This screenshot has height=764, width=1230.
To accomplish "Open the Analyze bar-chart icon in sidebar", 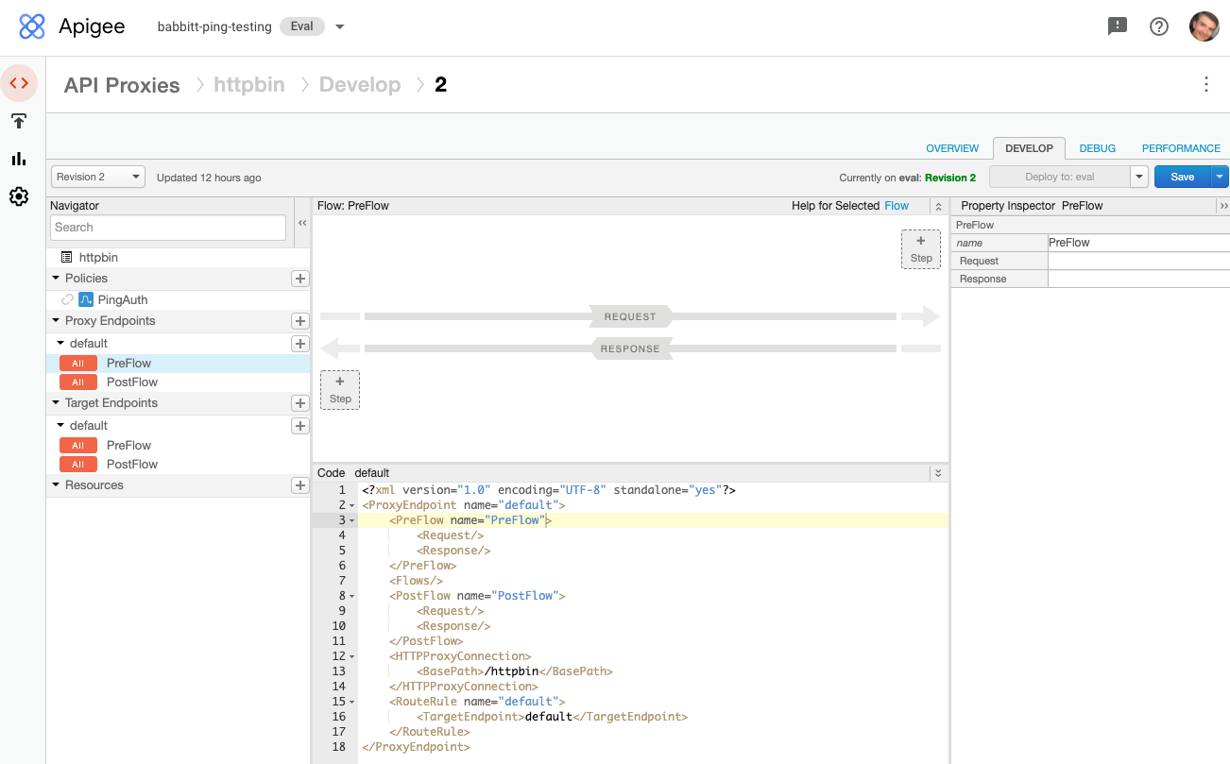I will click(19, 159).
